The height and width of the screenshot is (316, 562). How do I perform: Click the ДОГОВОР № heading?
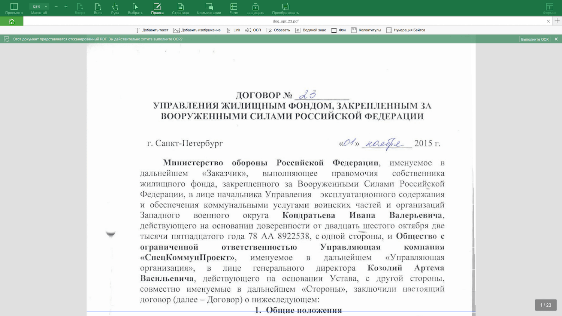click(264, 95)
